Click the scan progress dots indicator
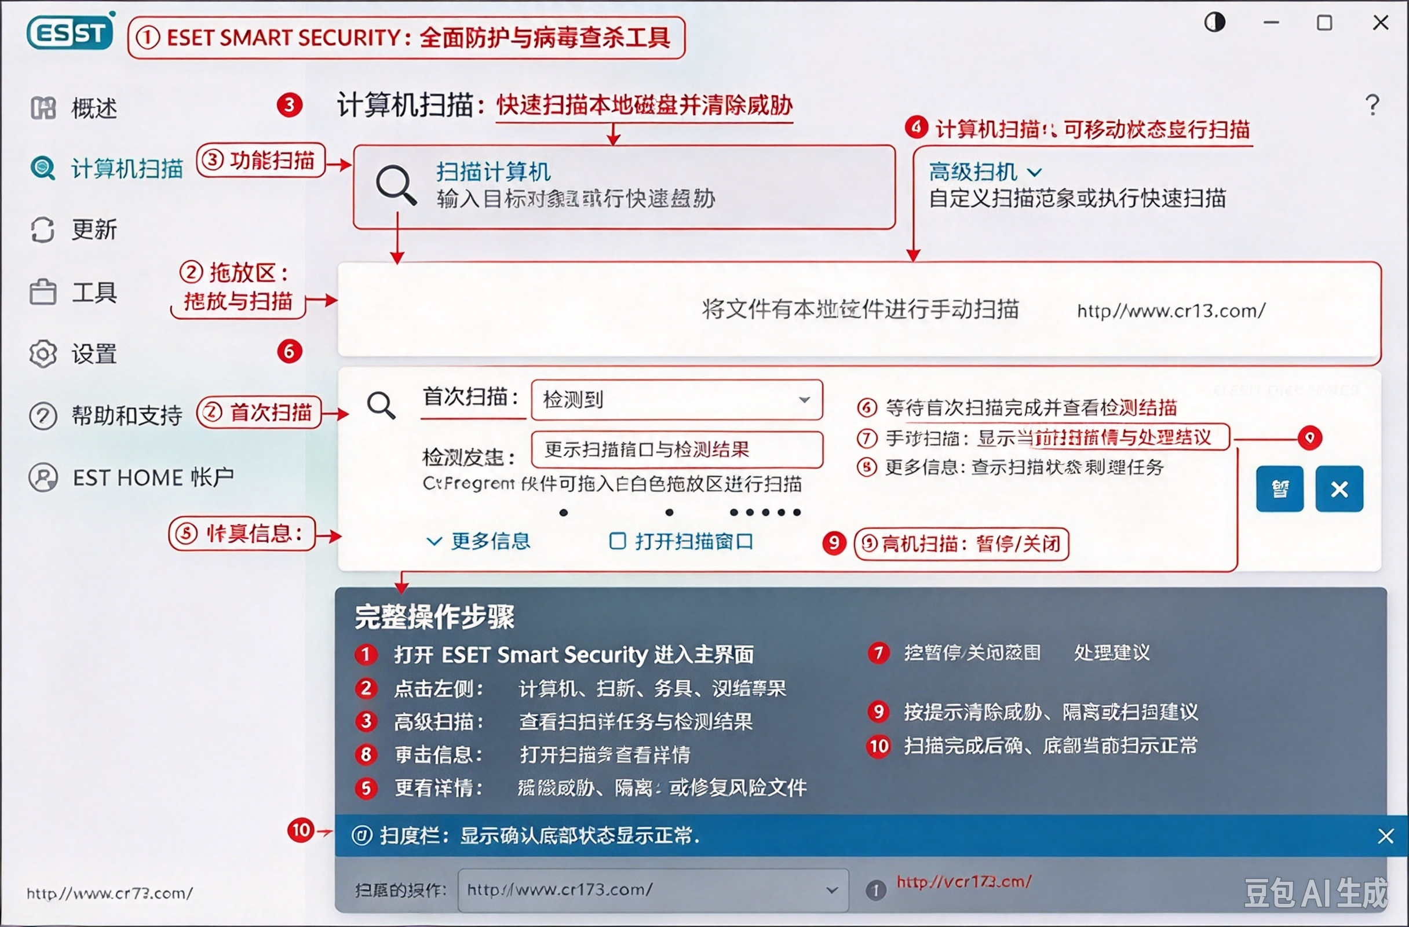Screen dimensions: 1409x927 click(680, 513)
